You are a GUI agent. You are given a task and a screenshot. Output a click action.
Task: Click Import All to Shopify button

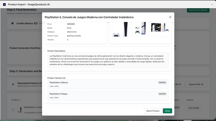point(198,10)
